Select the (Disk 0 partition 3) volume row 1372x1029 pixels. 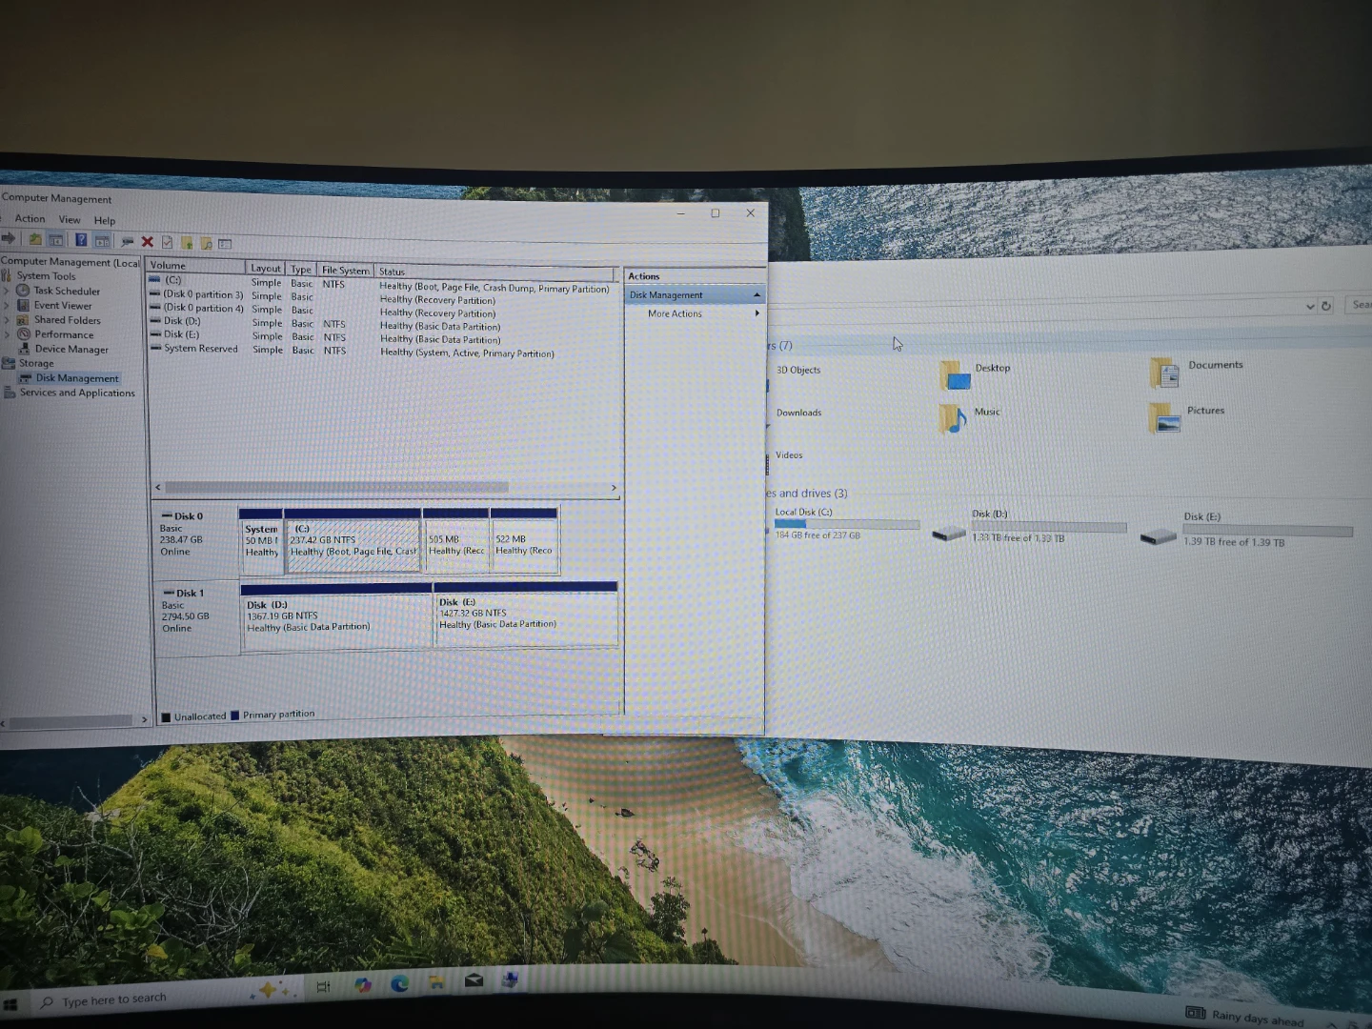point(381,297)
